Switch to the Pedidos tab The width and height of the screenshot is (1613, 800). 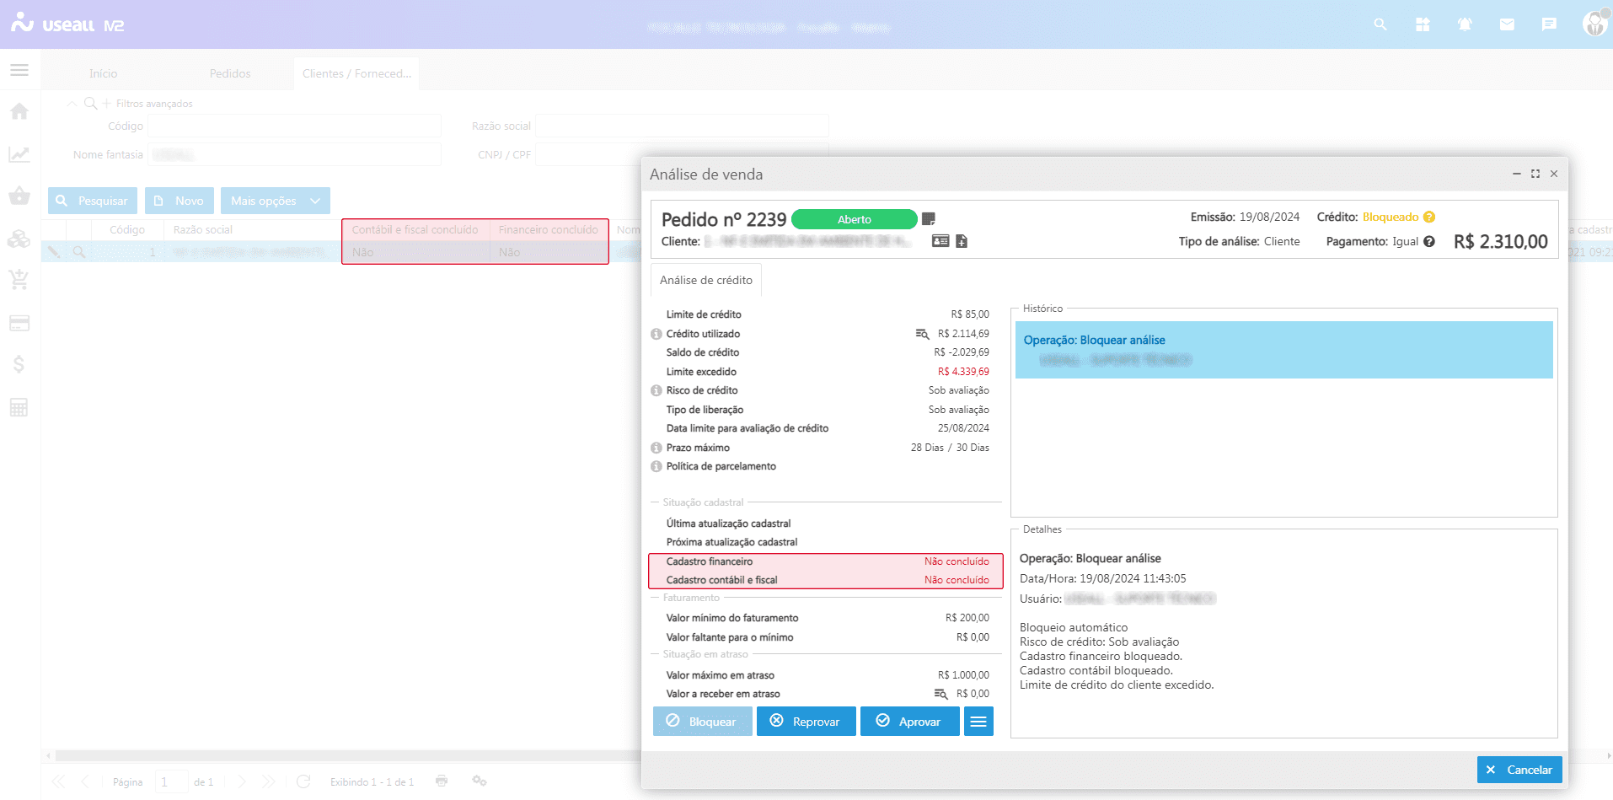pos(230,74)
